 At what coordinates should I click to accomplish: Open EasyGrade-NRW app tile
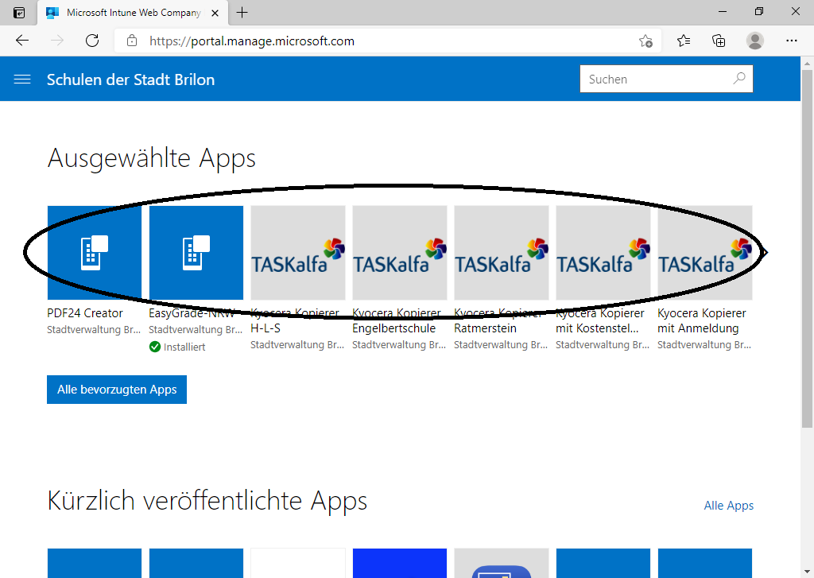(x=196, y=253)
